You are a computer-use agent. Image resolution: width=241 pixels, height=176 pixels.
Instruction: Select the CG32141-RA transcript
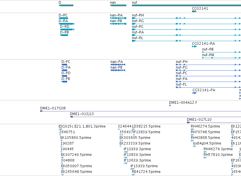tap(195, 46)
